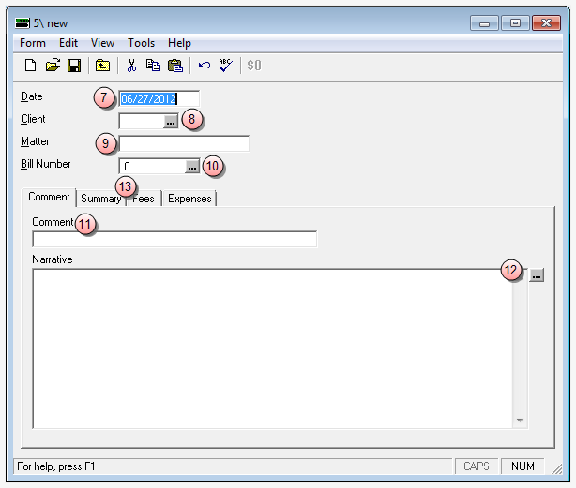The width and height of the screenshot is (576, 488).
Task: Open the Narrative ellipsis button
Action: [x=537, y=275]
